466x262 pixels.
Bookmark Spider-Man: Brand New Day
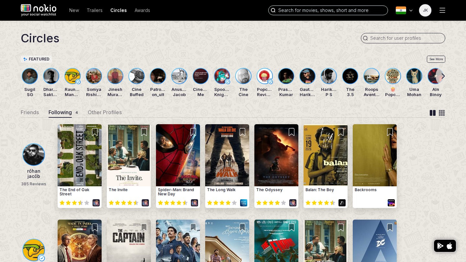pos(193,132)
